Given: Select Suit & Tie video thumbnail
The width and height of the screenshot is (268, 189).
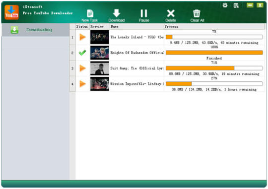Looking at the screenshot, I should (x=100, y=68).
